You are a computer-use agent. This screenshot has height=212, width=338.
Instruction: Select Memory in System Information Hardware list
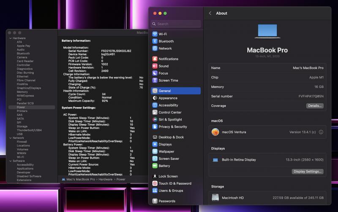pyautogui.click(x=22, y=92)
